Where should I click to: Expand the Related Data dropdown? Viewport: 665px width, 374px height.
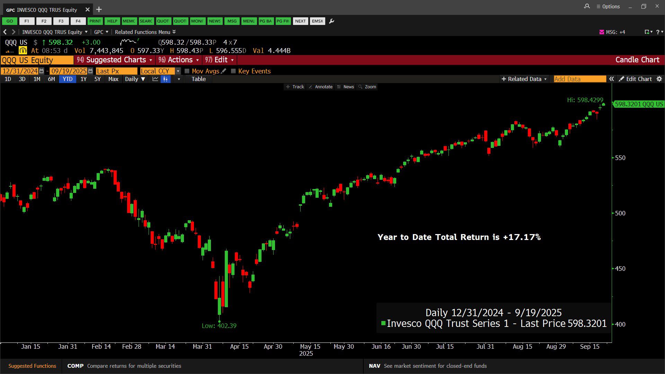[524, 79]
